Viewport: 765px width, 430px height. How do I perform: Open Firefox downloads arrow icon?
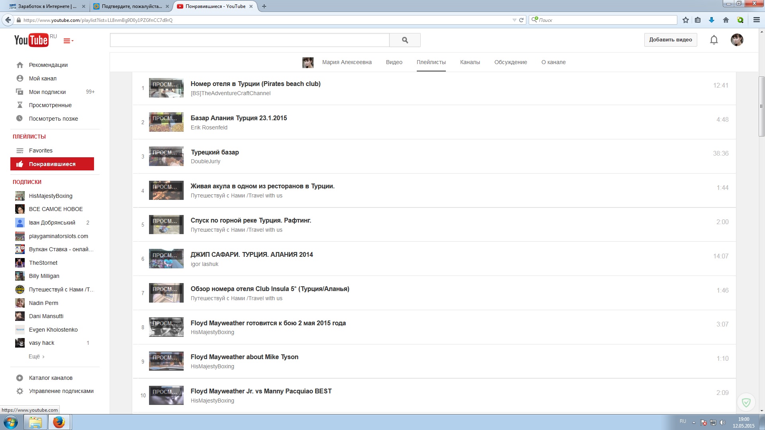pyautogui.click(x=712, y=20)
